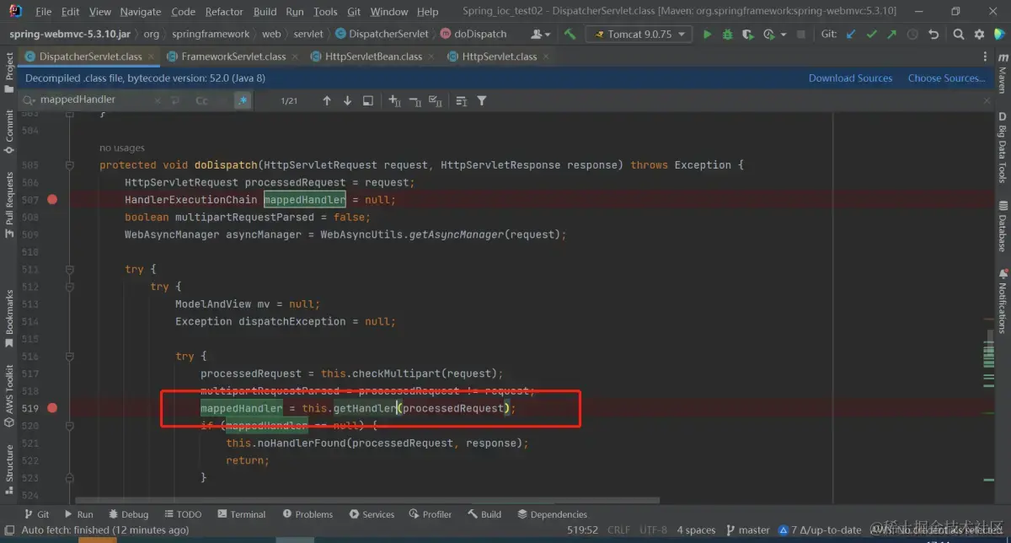The width and height of the screenshot is (1011, 543).
Task: Toggle breakpoint on line 519
Action: tap(52, 408)
